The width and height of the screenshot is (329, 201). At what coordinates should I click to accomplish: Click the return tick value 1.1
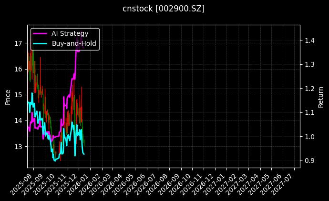point(309,112)
